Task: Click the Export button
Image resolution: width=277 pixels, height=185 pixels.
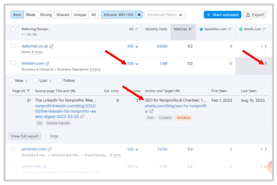Action: point(255,15)
